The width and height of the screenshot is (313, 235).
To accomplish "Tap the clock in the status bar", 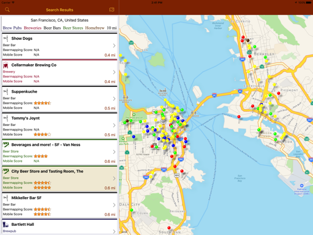I will (156, 3).
